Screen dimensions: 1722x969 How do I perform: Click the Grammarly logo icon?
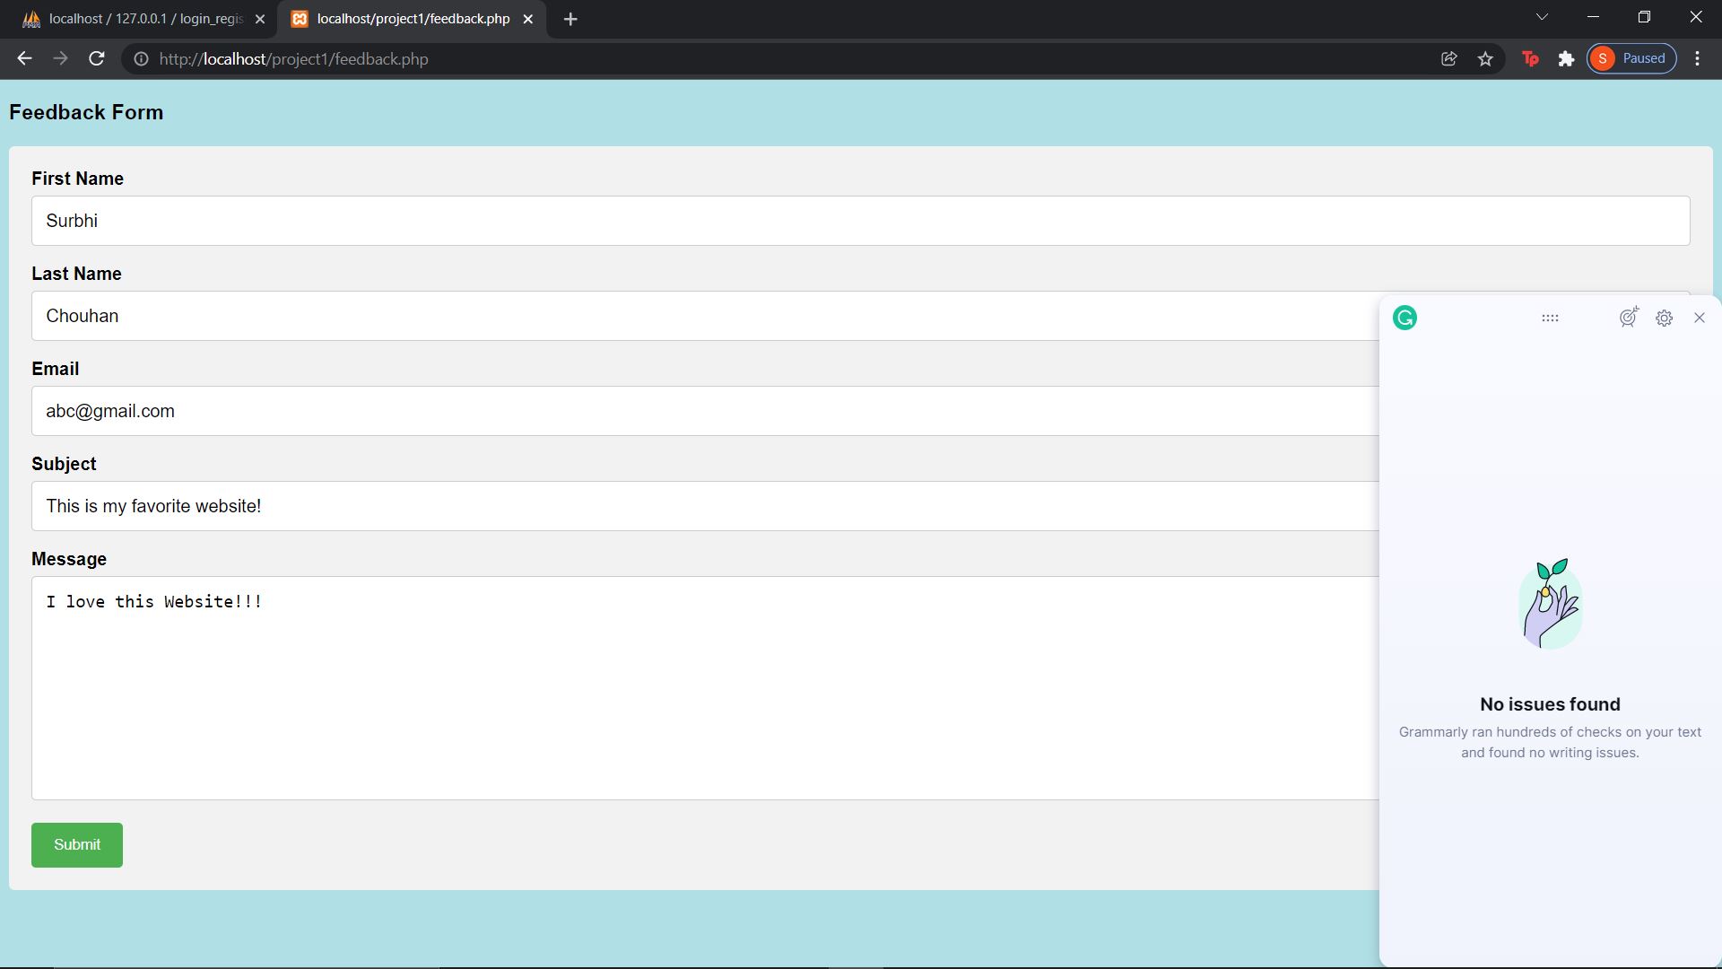(1405, 318)
